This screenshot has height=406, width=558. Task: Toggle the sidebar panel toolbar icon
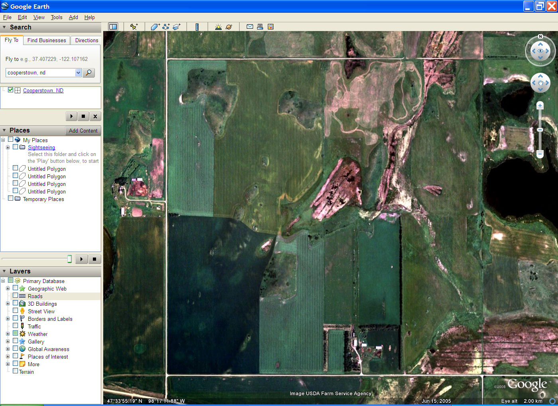pyautogui.click(x=113, y=27)
